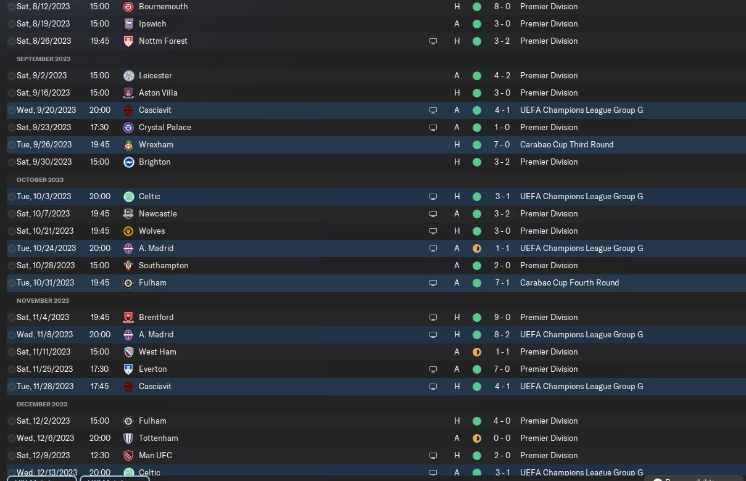Click green win indicator on Brentford row
The image size is (746, 481).
476,317
